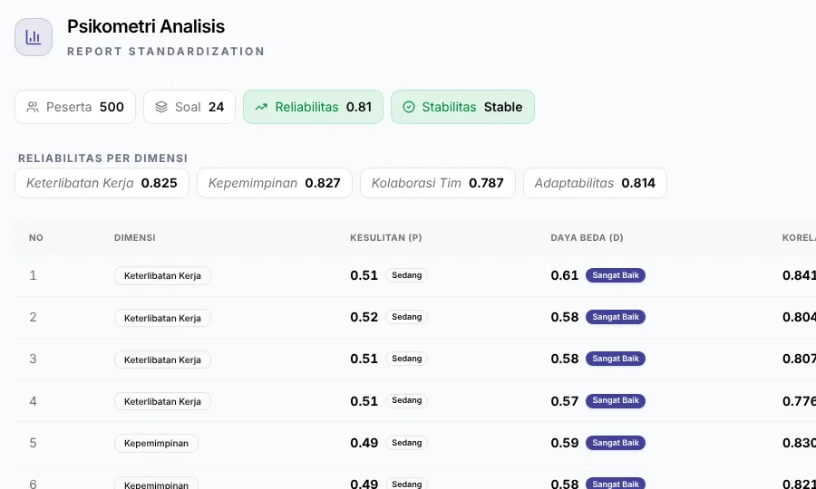Click Sangat Baik badge in row 2
The height and width of the screenshot is (489, 816).
pos(616,317)
